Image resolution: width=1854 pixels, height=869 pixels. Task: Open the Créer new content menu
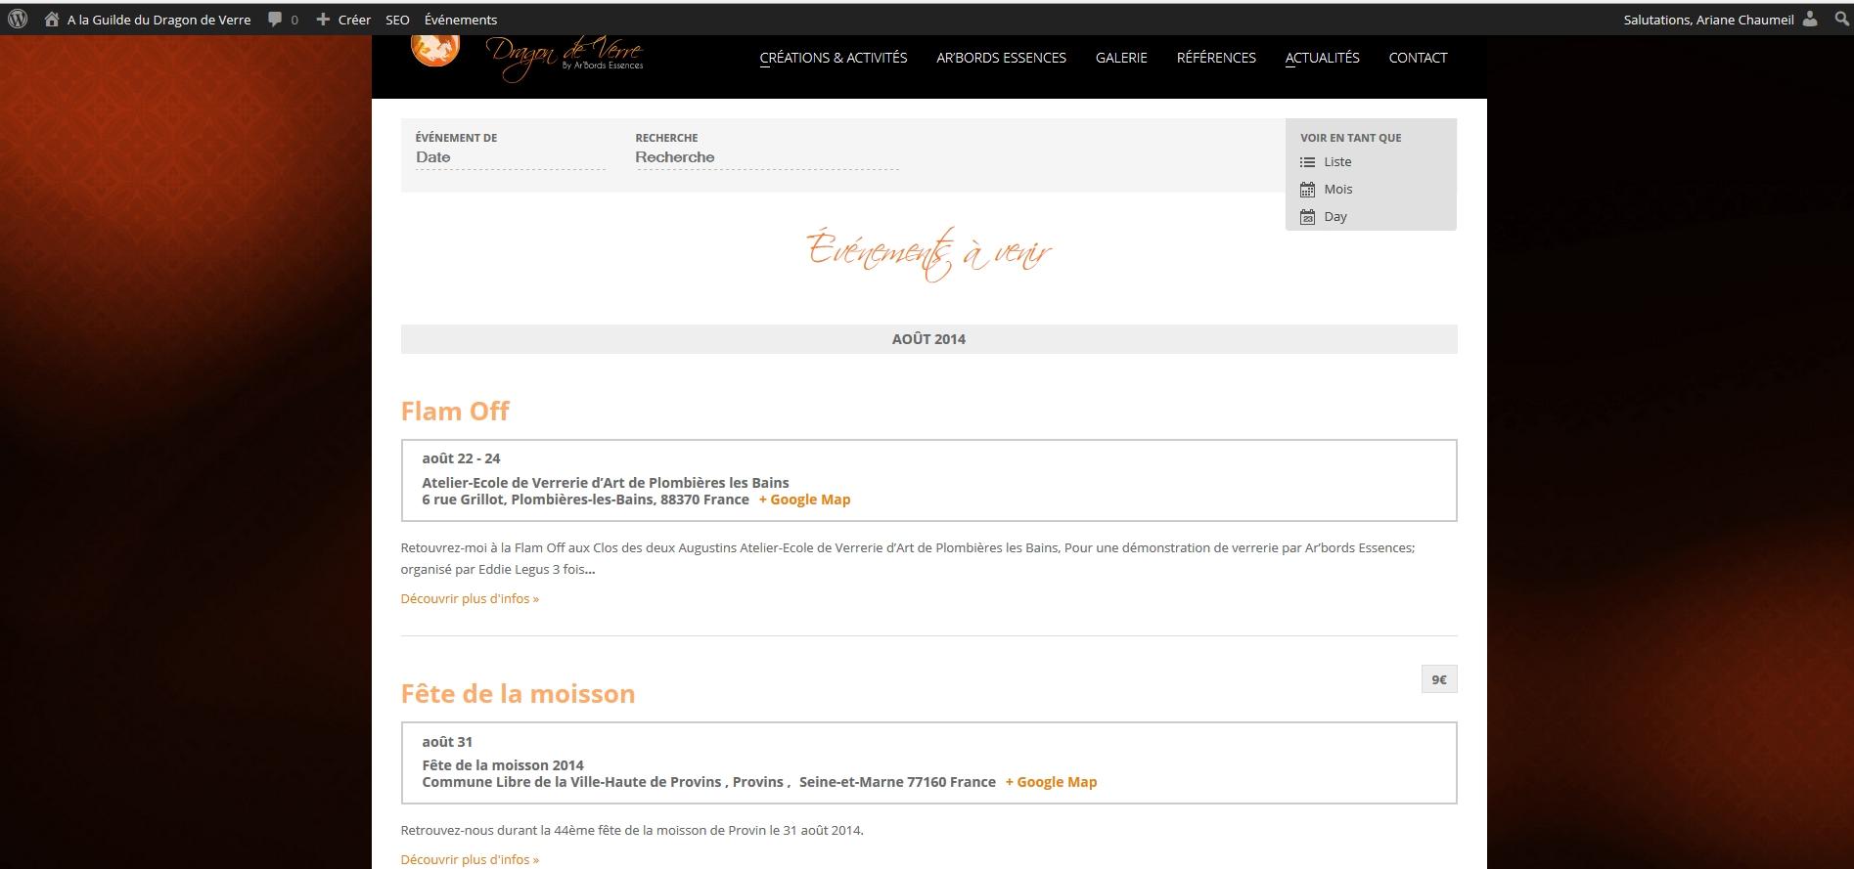(343, 20)
